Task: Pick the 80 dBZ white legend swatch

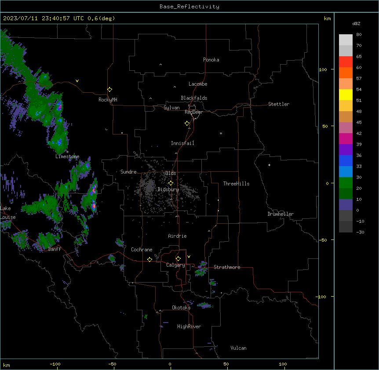Action: (346, 40)
